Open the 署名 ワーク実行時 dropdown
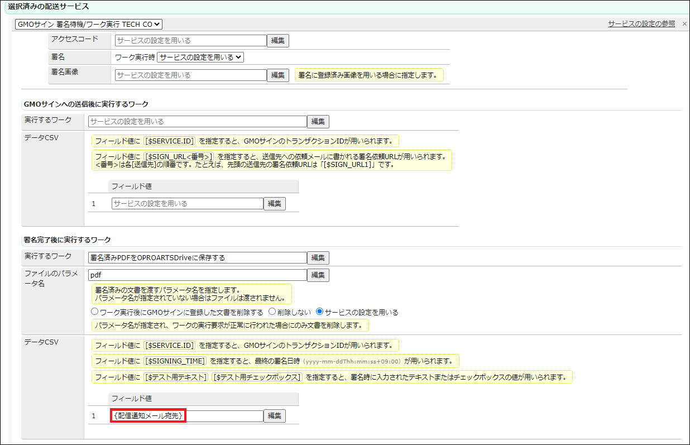The width and height of the screenshot is (690, 445). pos(201,57)
